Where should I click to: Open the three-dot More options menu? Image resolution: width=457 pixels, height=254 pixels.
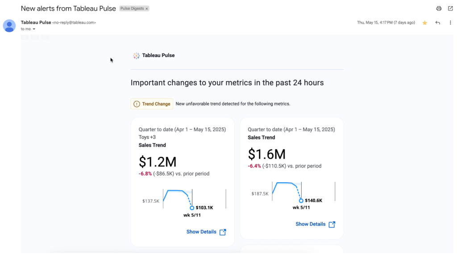(450, 23)
